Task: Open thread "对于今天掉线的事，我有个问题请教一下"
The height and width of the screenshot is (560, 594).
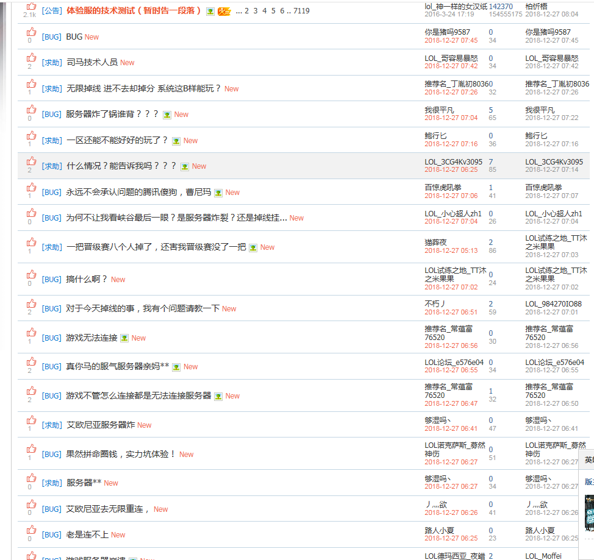Action: tap(143, 309)
